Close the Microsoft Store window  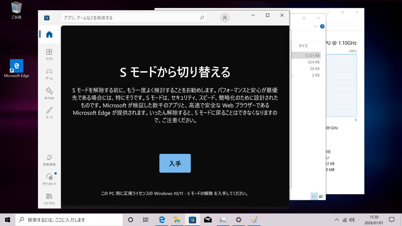[x=282, y=15]
